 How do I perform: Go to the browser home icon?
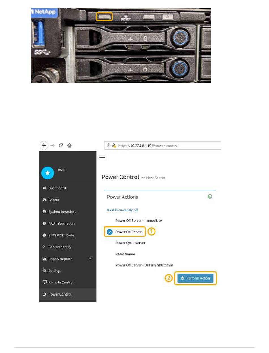coord(69,146)
